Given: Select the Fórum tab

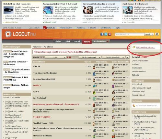Looking at the screenshot, I should coord(87,42).
